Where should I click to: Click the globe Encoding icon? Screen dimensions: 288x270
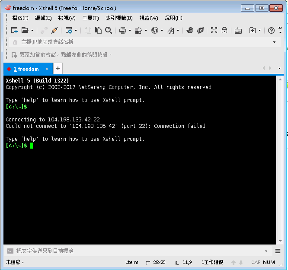point(155,30)
